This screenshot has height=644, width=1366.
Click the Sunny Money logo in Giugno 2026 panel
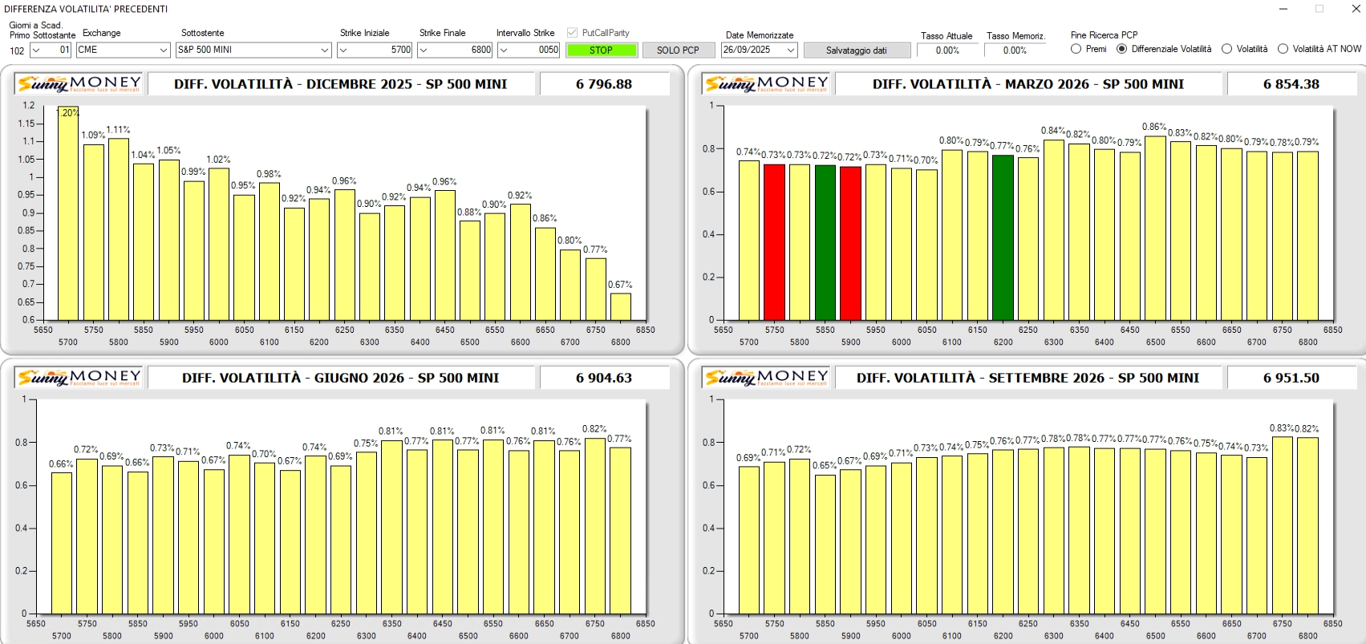pos(79,377)
